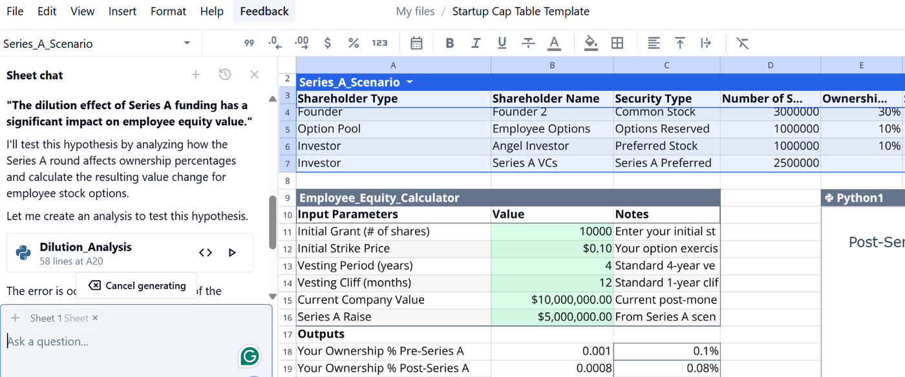Go to the My files breadcrumb link
This screenshot has height=377, width=905.
coord(415,12)
